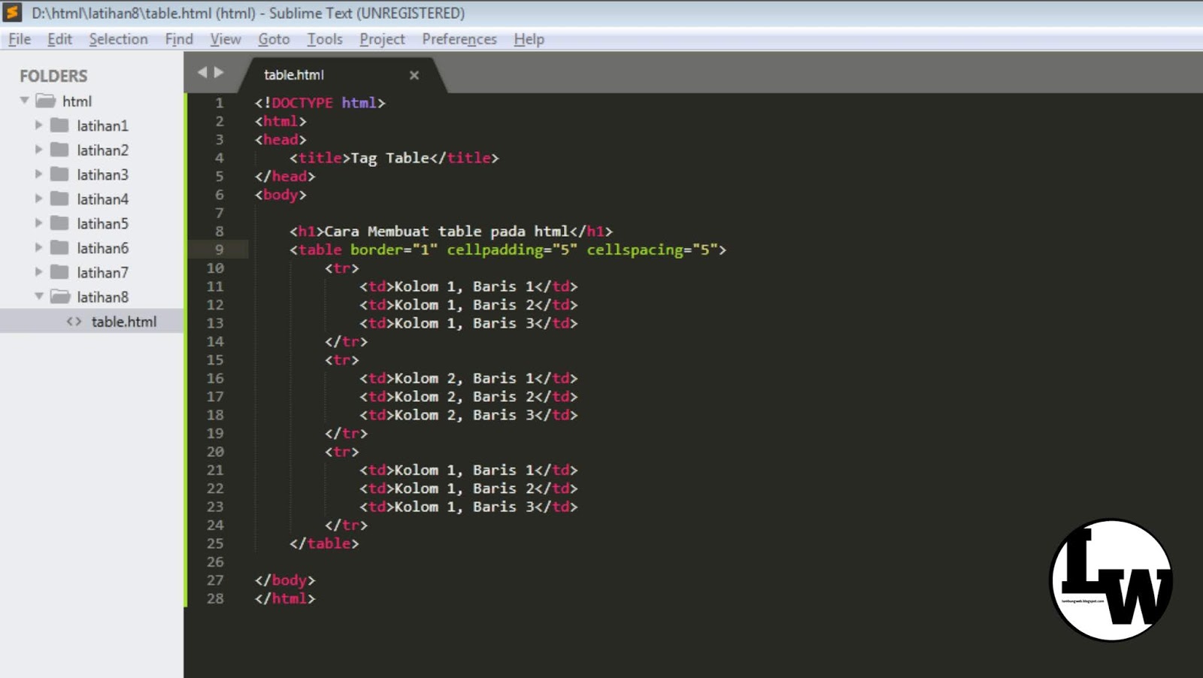Open the Preferences menu
Viewport: 1203px width, 678px height.
(x=459, y=39)
